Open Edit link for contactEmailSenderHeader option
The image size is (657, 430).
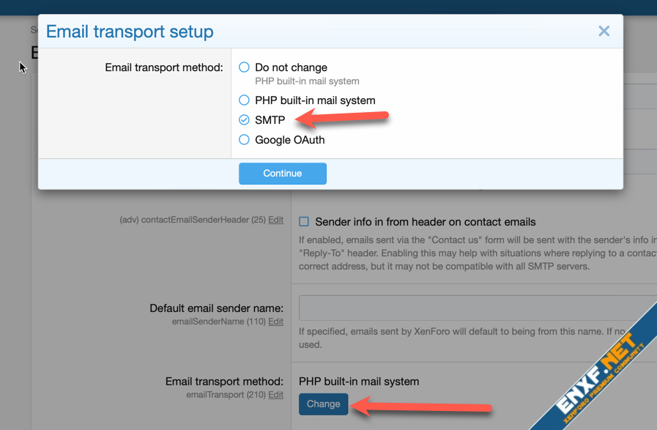(x=275, y=220)
